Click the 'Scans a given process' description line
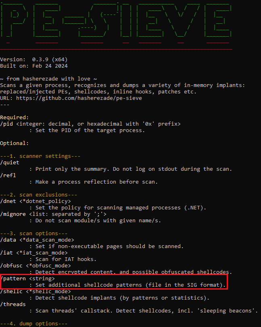261x327 pixels. 123,85
